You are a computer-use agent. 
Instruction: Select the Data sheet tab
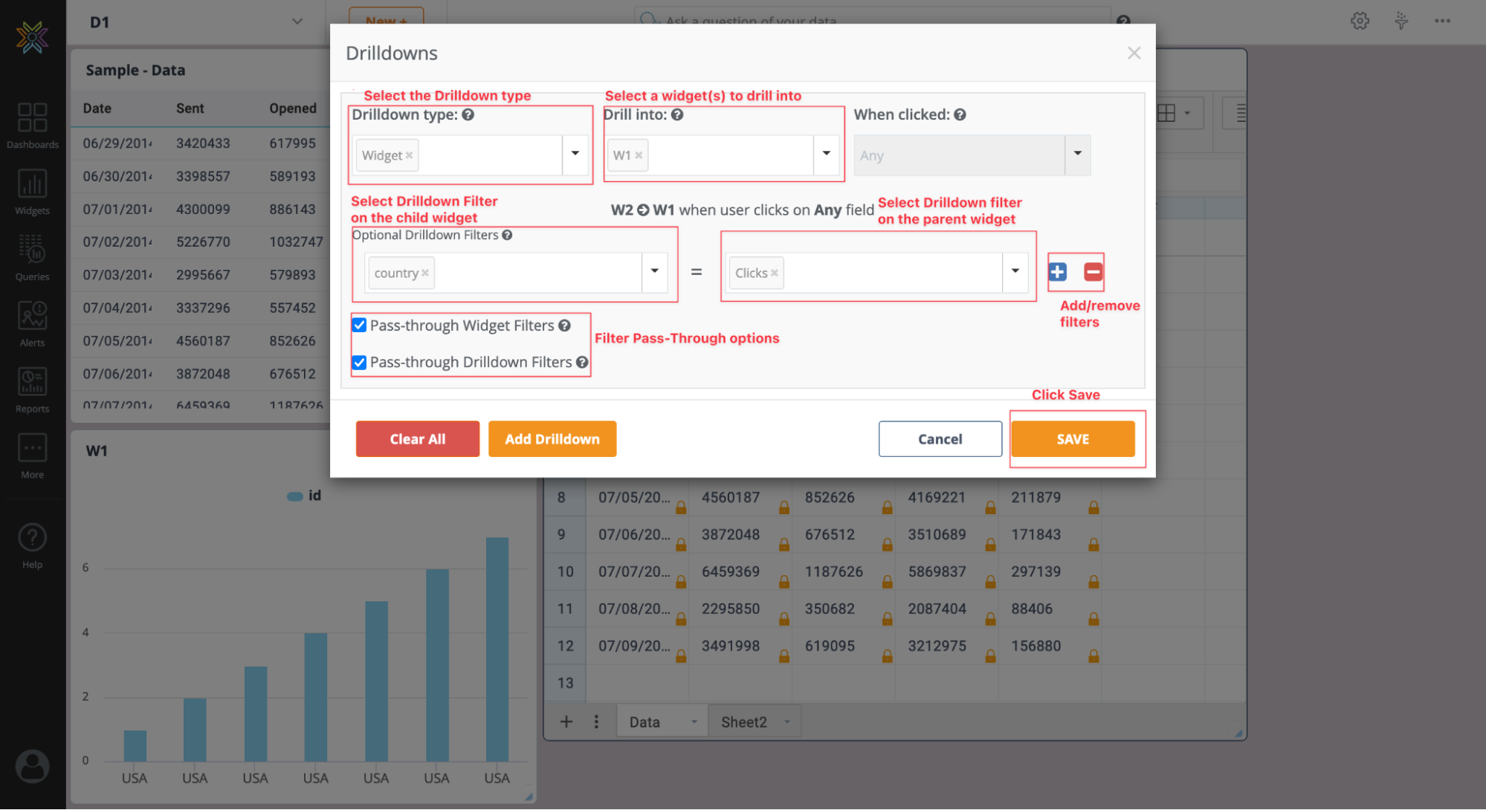point(644,721)
